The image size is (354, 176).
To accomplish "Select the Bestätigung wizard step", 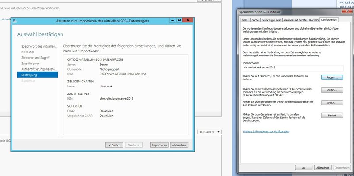I will [37, 75].
